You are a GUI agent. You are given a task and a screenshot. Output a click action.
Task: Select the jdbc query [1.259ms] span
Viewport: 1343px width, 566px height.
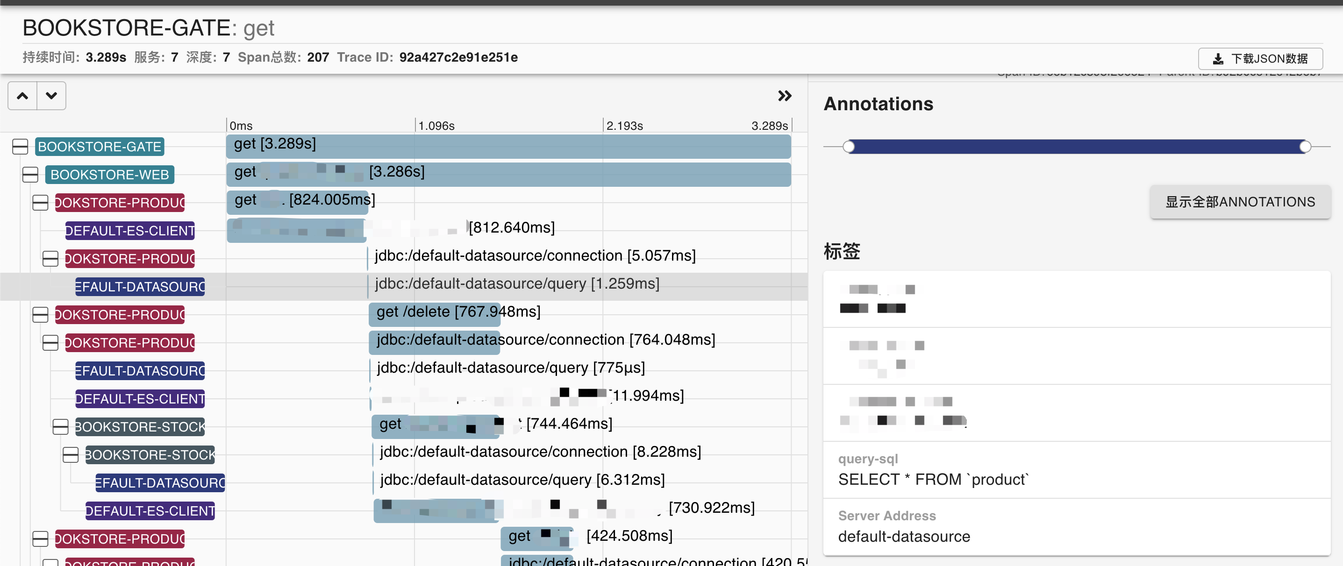pyautogui.click(x=516, y=283)
